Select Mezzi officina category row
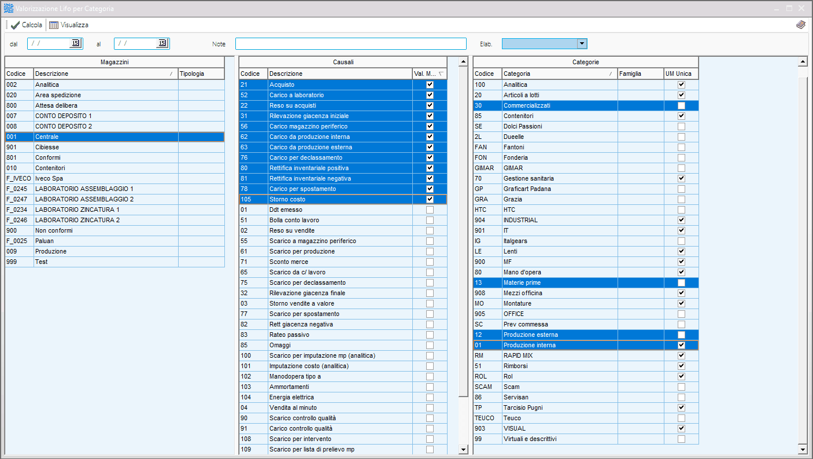 pyautogui.click(x=586, y=293)
